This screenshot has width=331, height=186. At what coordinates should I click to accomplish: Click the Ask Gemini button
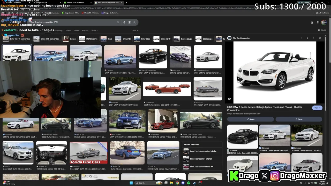click(304, 2)
